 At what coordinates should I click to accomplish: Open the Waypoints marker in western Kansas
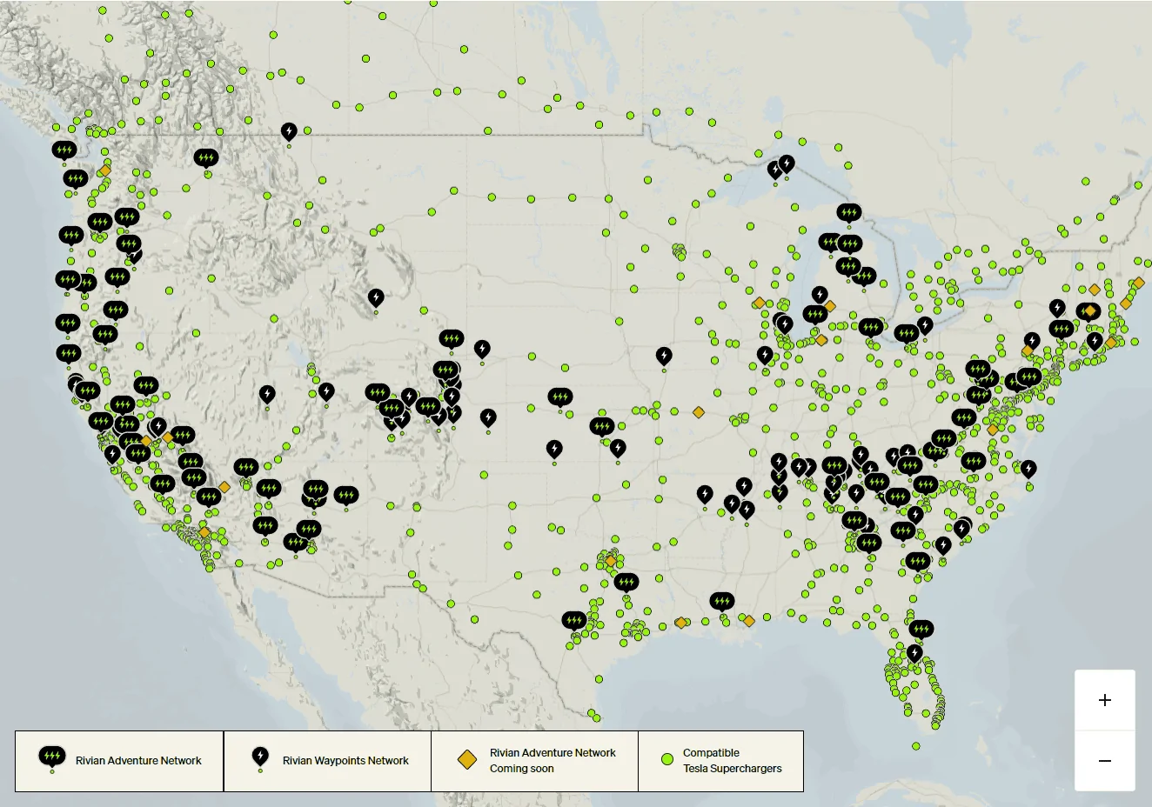pyautogui.click(x=554, y=450)
